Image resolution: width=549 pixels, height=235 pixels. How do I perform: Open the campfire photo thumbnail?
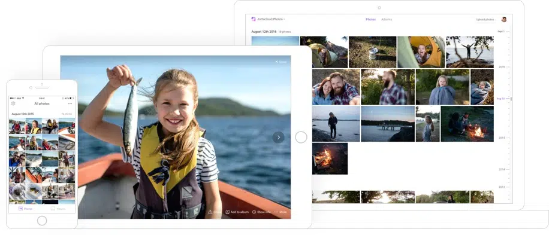(x=330, y=158)
